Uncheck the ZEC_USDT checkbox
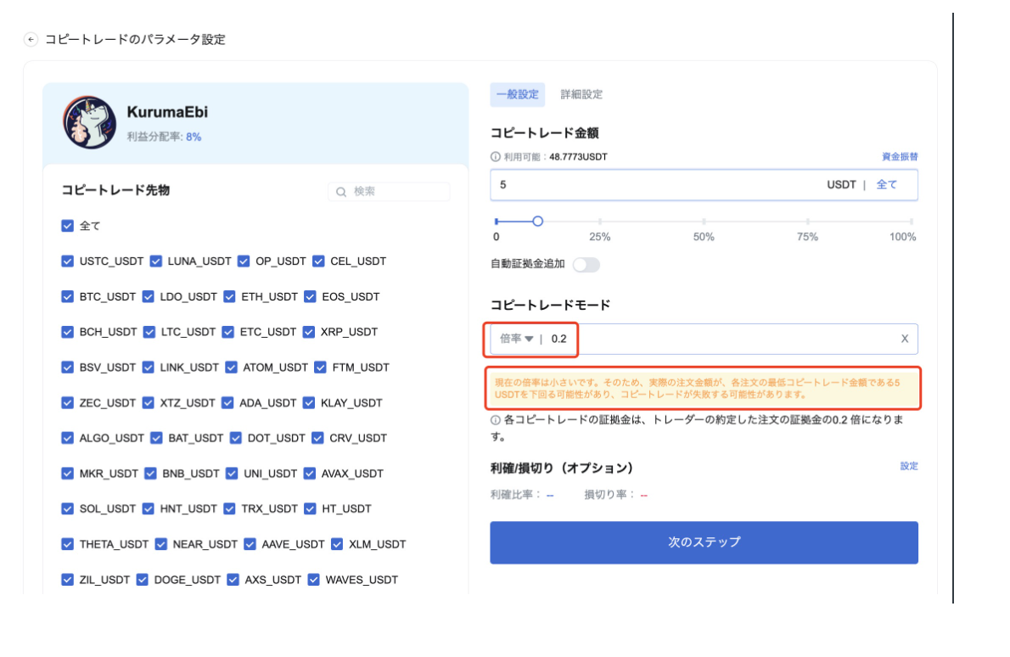 point(67,402)
